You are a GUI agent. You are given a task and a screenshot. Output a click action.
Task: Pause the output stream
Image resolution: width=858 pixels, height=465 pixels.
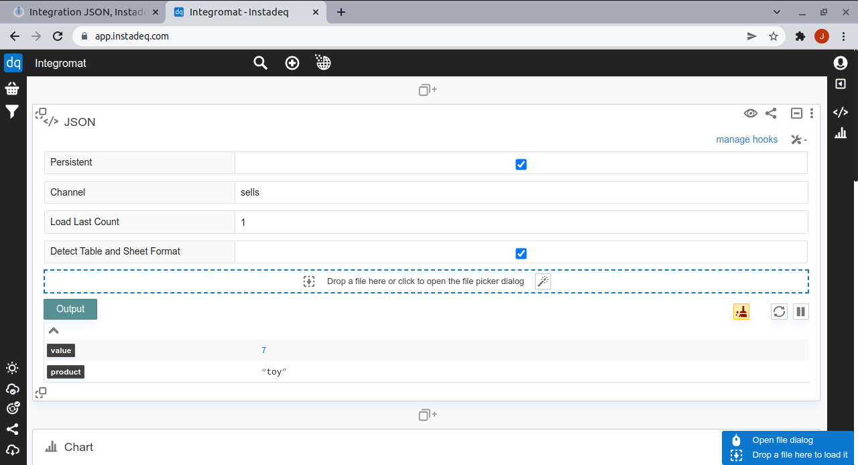click(801, 312)
